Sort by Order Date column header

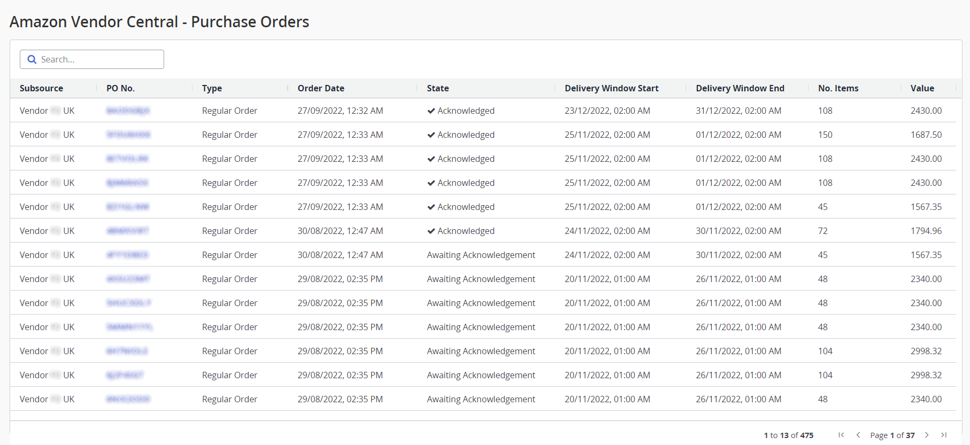pyautogui.click(x=321, y=88)
